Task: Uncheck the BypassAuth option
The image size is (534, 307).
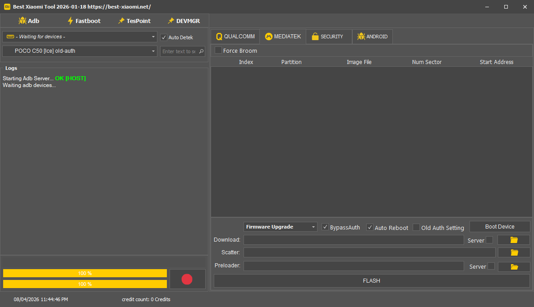Action: pyautogui.click(x=325, y=227)
